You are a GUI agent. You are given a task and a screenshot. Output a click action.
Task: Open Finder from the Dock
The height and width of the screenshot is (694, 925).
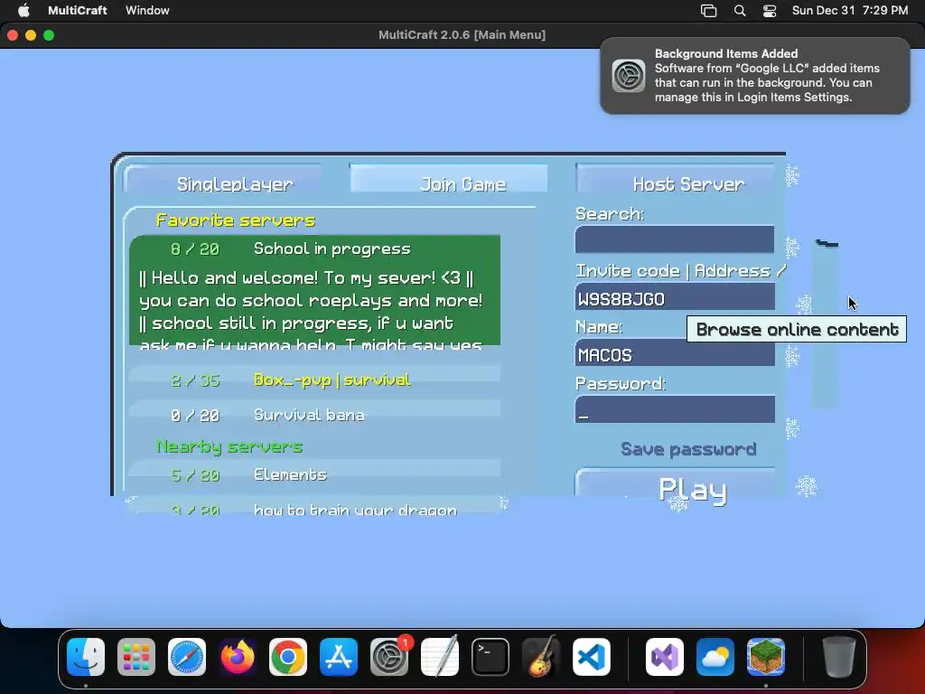[x=86, y=657]
